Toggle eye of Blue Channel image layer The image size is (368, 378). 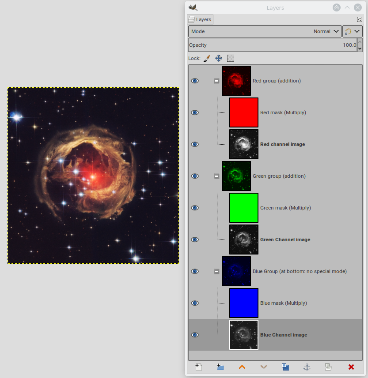195,335
